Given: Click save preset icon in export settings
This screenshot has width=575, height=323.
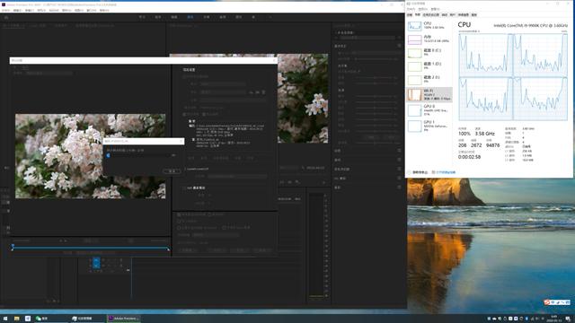Looking at the screenshot, I should (x=252, y=92).
